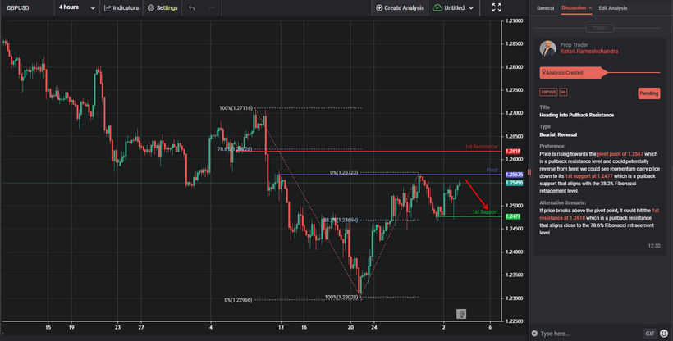673x341 pixels.
Task: Switch to the General tab
Action: tap(545, 8)
